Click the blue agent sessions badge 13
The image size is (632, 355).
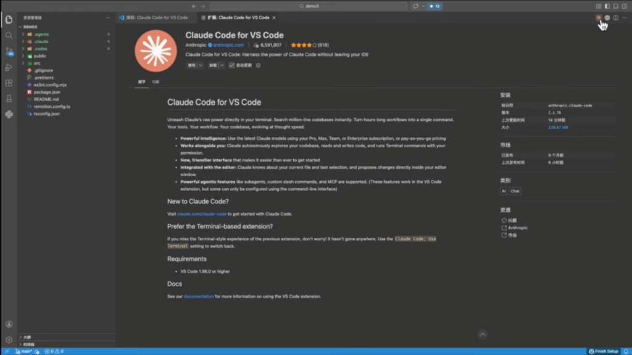tap(434, 6)
